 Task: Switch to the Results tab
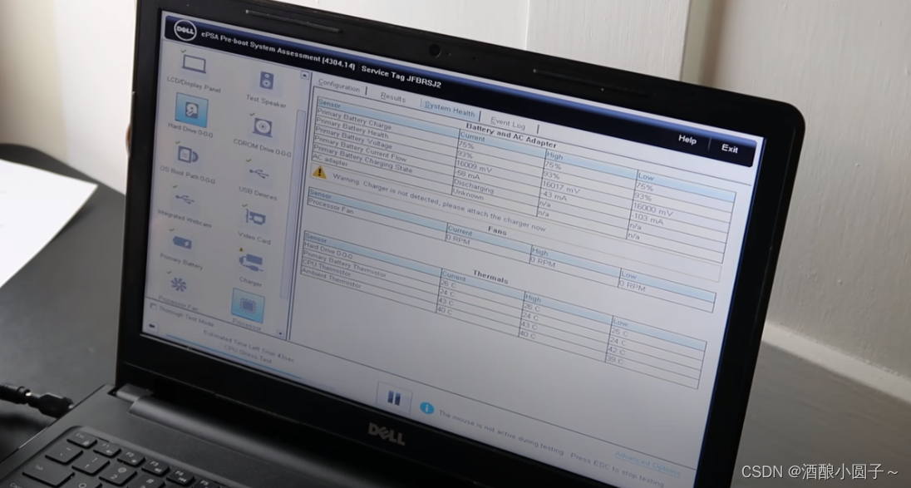coord(393,97)
